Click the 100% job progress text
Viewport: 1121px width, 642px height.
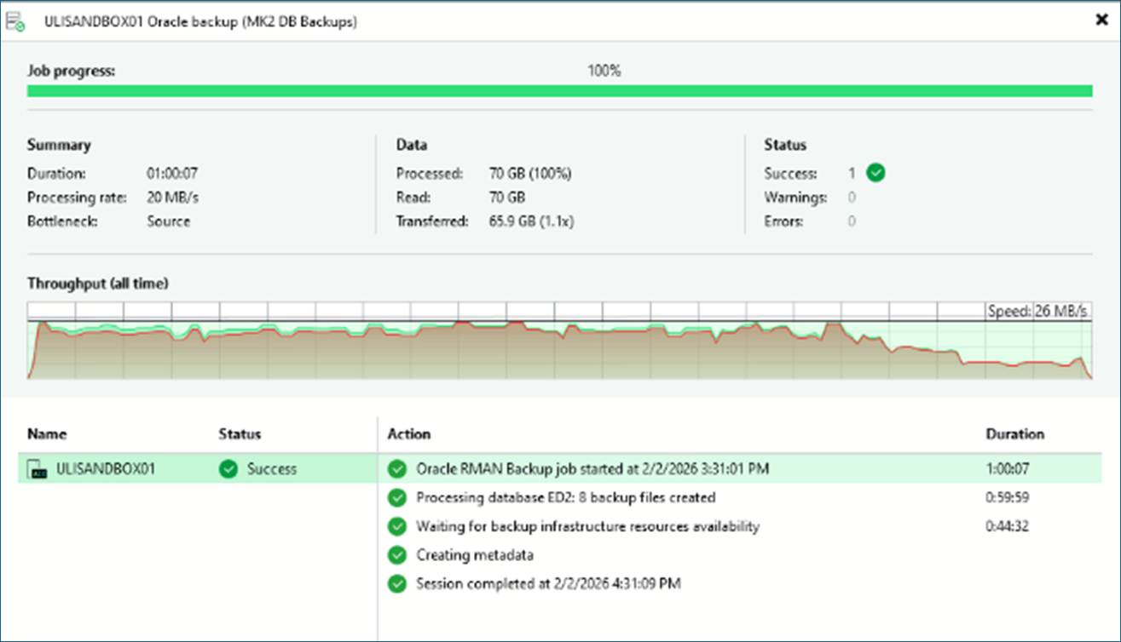pyautogui.click(x=604, y=71)
